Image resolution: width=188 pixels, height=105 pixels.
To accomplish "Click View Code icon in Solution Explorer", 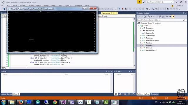I will 167,17.
